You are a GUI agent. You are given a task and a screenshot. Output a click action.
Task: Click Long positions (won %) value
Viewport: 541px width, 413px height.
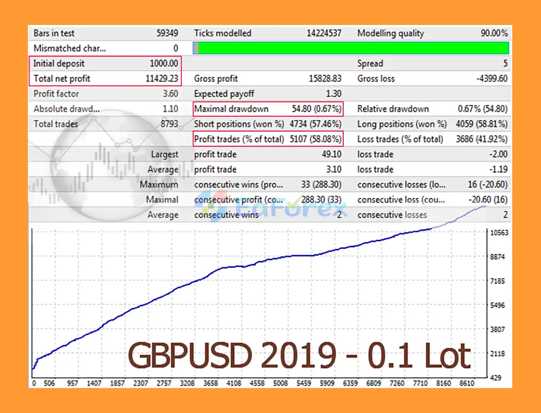coord(481,124)
